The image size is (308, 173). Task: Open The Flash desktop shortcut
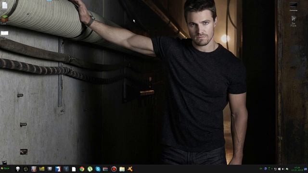(x=294, y=21)
